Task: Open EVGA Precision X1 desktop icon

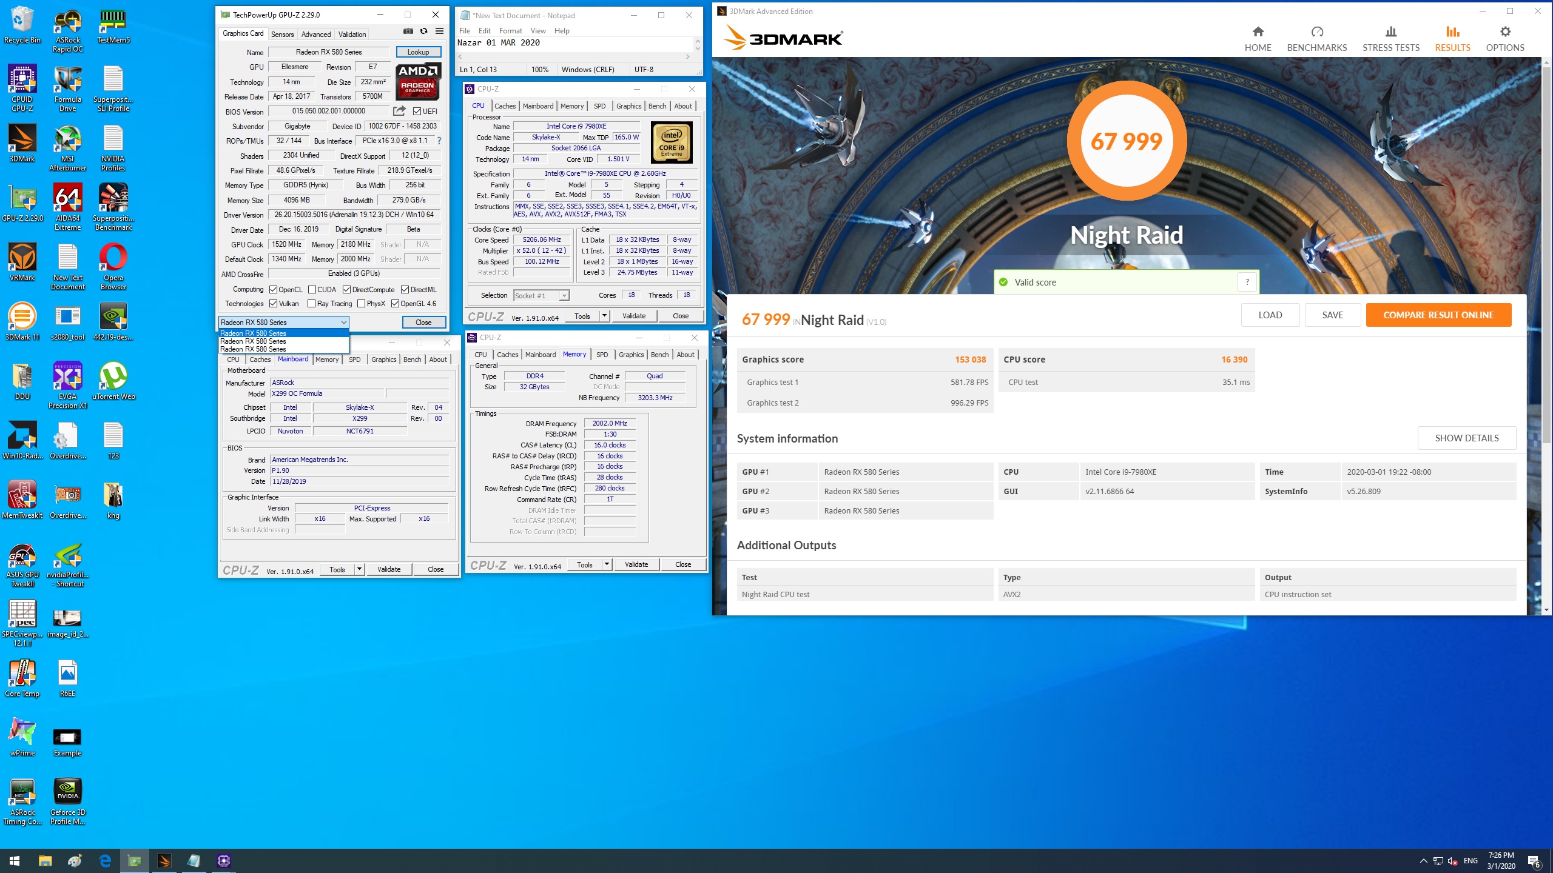Action: pyautogui.click(x=68, y=386)
